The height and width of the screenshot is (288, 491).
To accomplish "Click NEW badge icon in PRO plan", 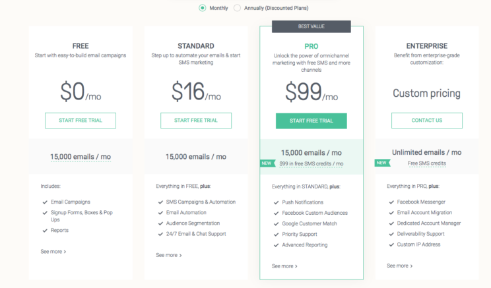I will (x=268, y=163).
